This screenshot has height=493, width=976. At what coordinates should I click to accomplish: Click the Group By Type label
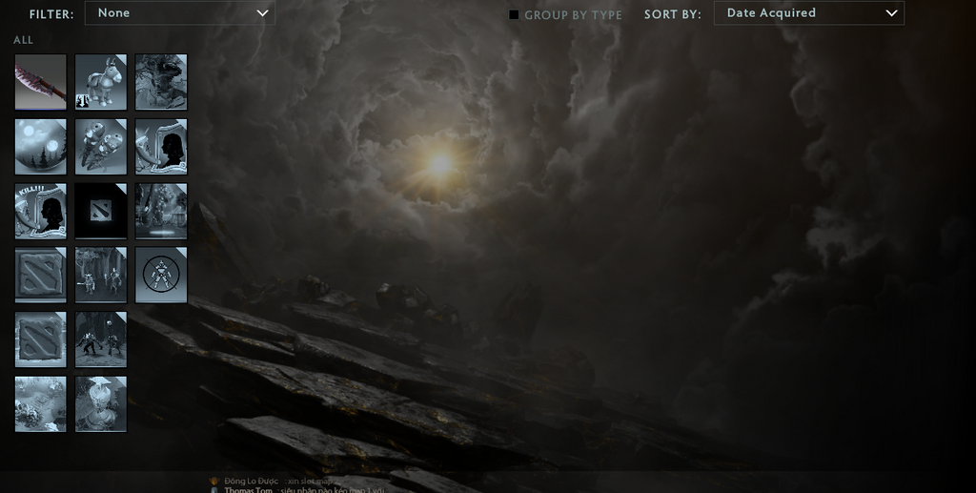573,15
